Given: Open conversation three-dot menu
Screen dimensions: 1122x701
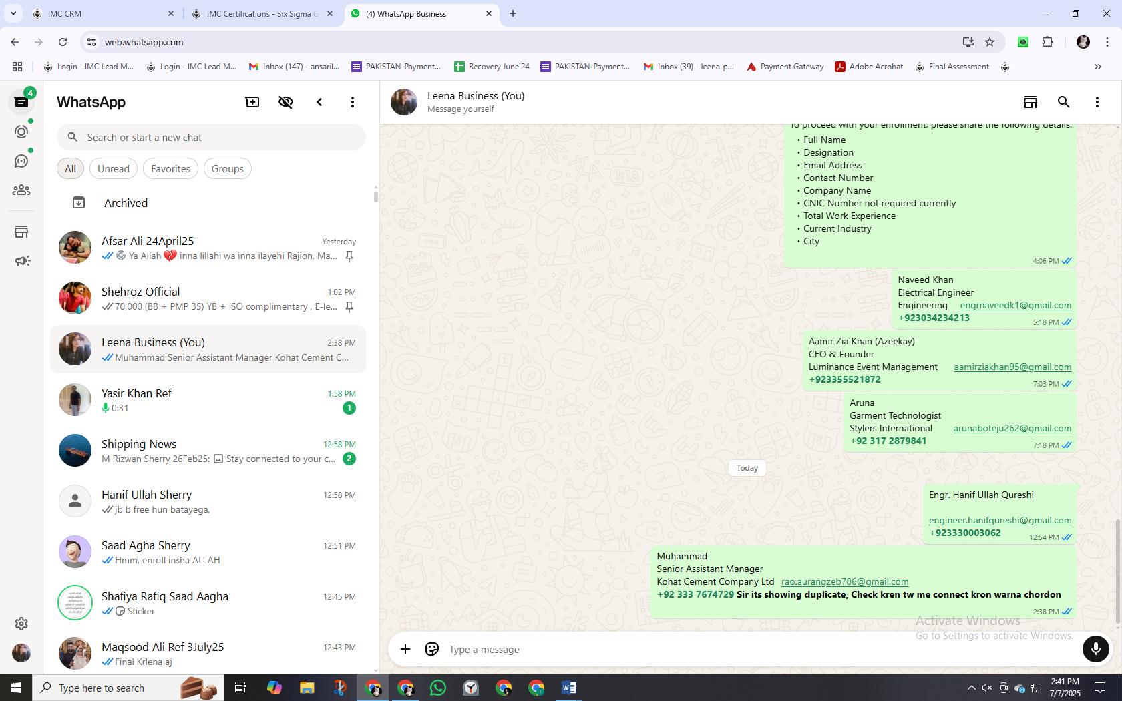Looking at the screenshot, I should coord(1097,102).
